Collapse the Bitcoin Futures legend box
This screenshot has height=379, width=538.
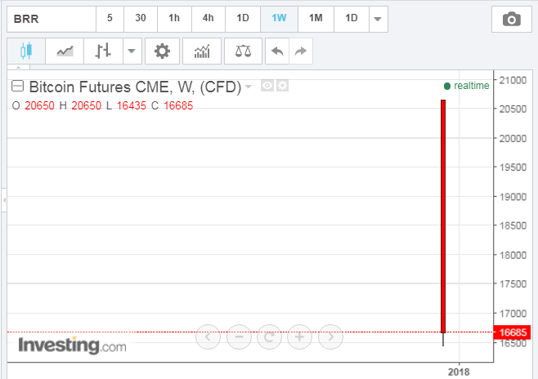click(x=18, y=86)
